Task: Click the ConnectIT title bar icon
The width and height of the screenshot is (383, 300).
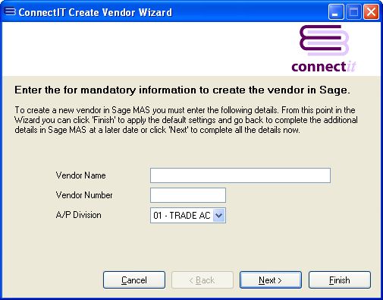Action: [10, 11]
